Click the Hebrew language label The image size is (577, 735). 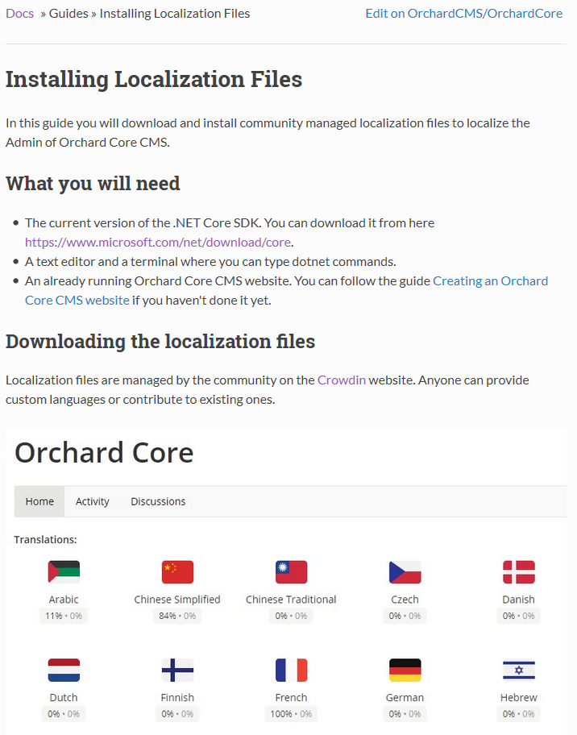pyautogui.click(x=518, y=697)
